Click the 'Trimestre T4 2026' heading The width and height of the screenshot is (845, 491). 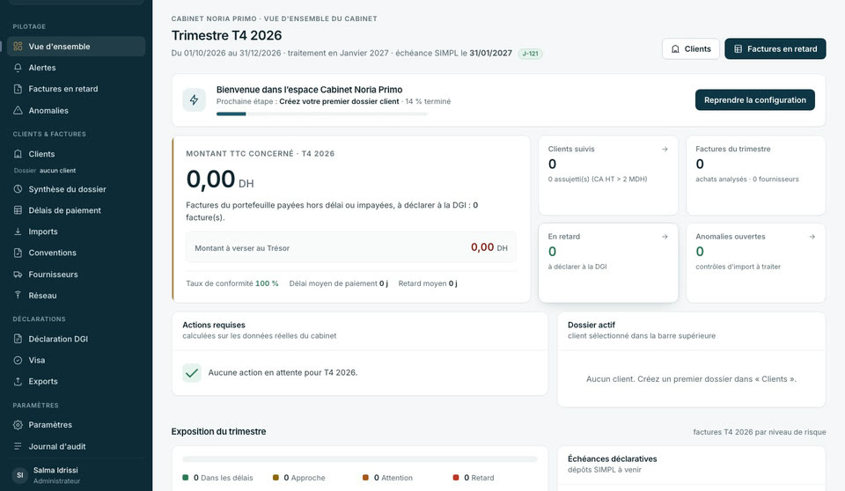point(226,35)
